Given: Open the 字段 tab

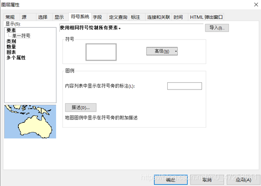Looking at the screenshot, I should pyautogui.click(x=99, y=17).
